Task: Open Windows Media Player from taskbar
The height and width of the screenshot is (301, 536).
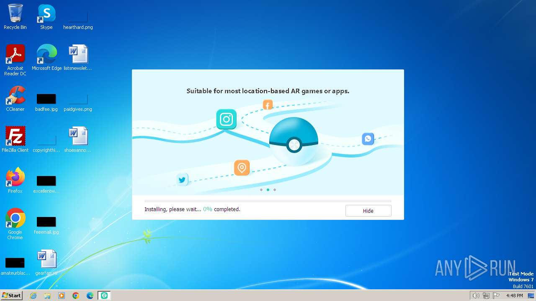Action: [62, 296]
